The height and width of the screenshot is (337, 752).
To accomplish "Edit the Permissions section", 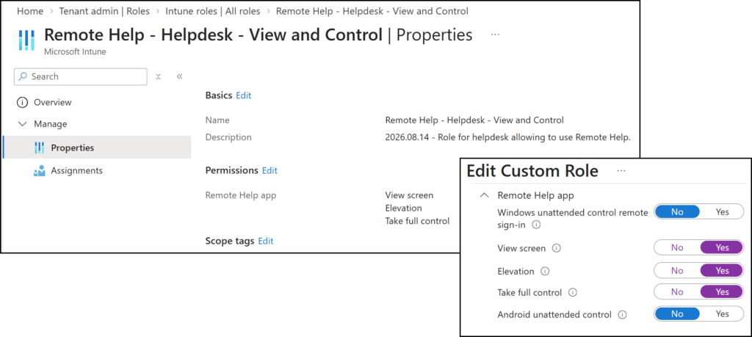I will click(x=270, y=170).
